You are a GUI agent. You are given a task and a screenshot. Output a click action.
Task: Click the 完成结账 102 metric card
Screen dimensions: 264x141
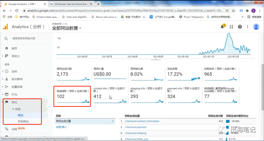(72, 96)
